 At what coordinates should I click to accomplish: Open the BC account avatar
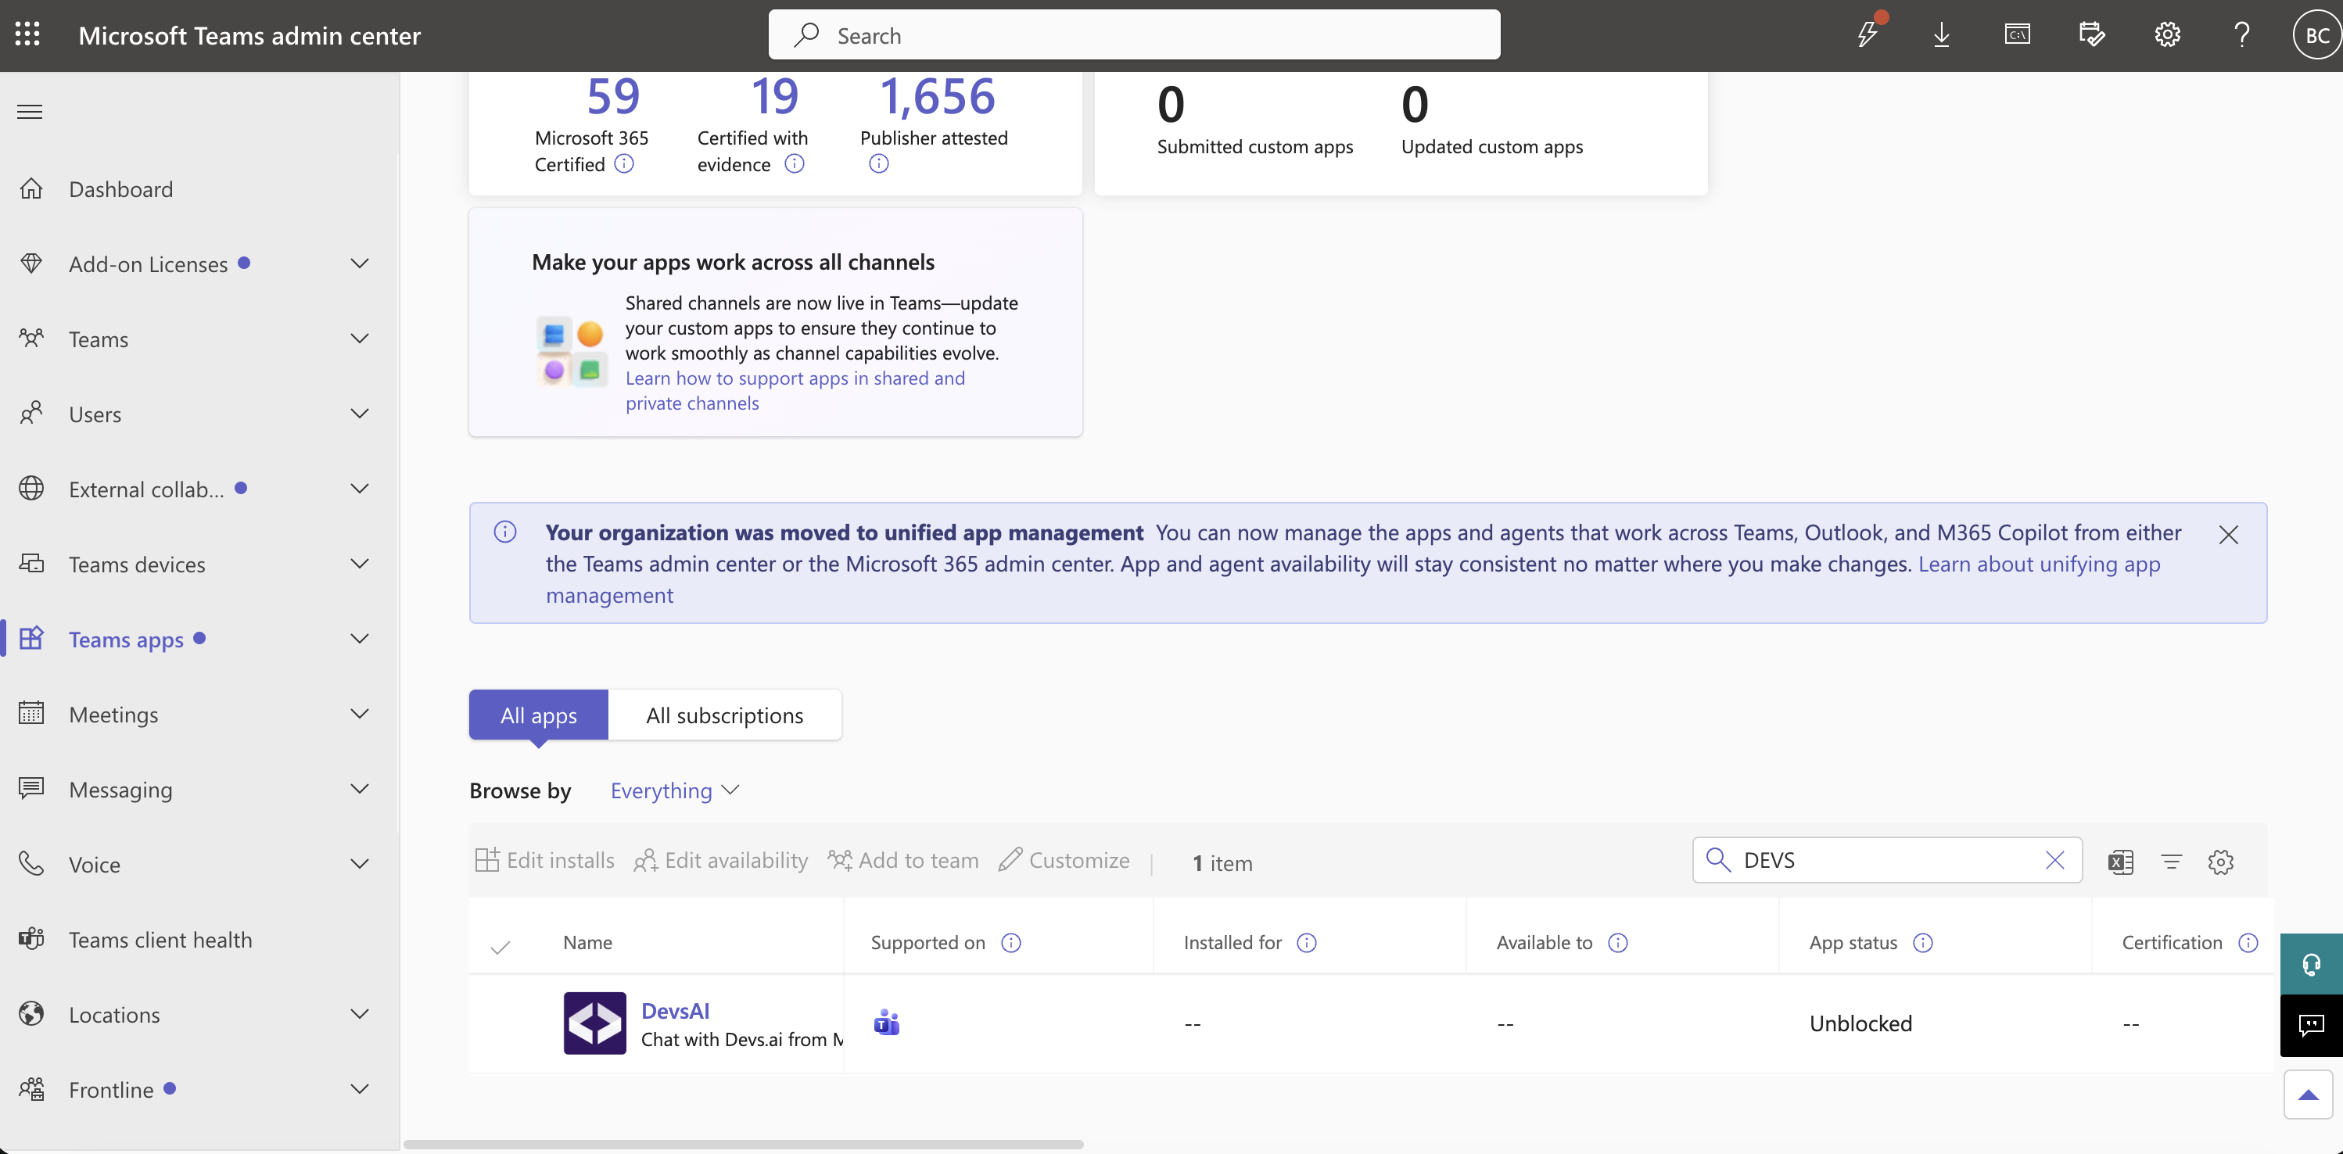(2316, 35)
